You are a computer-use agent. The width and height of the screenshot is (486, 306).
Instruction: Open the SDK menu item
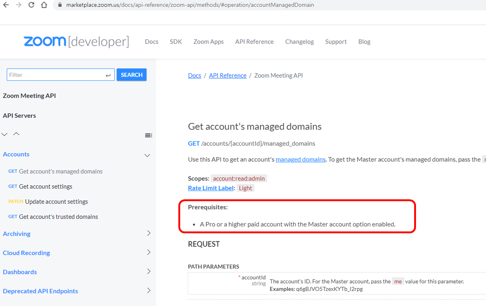(176, 42)
